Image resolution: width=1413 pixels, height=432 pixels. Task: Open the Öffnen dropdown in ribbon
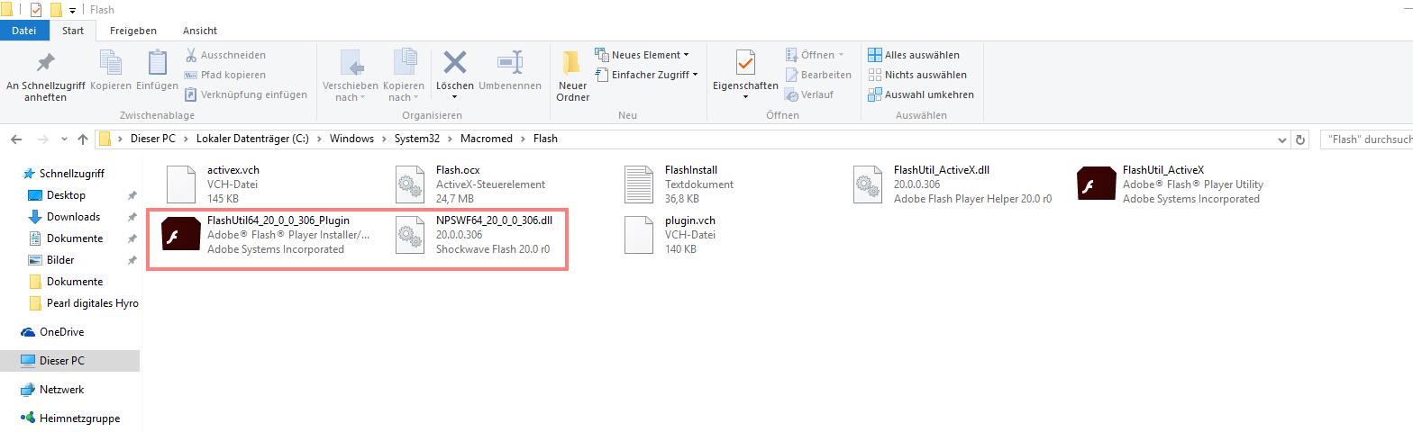(841, 55)
